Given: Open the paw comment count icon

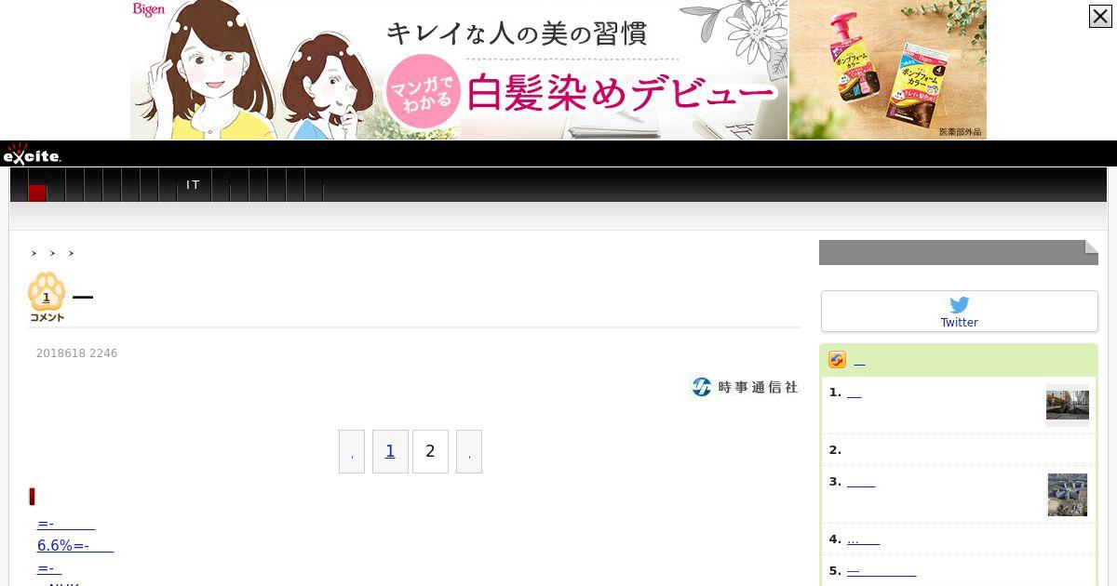Looking at the screenshot, I should pyautogui.click(x=47, y=298).
